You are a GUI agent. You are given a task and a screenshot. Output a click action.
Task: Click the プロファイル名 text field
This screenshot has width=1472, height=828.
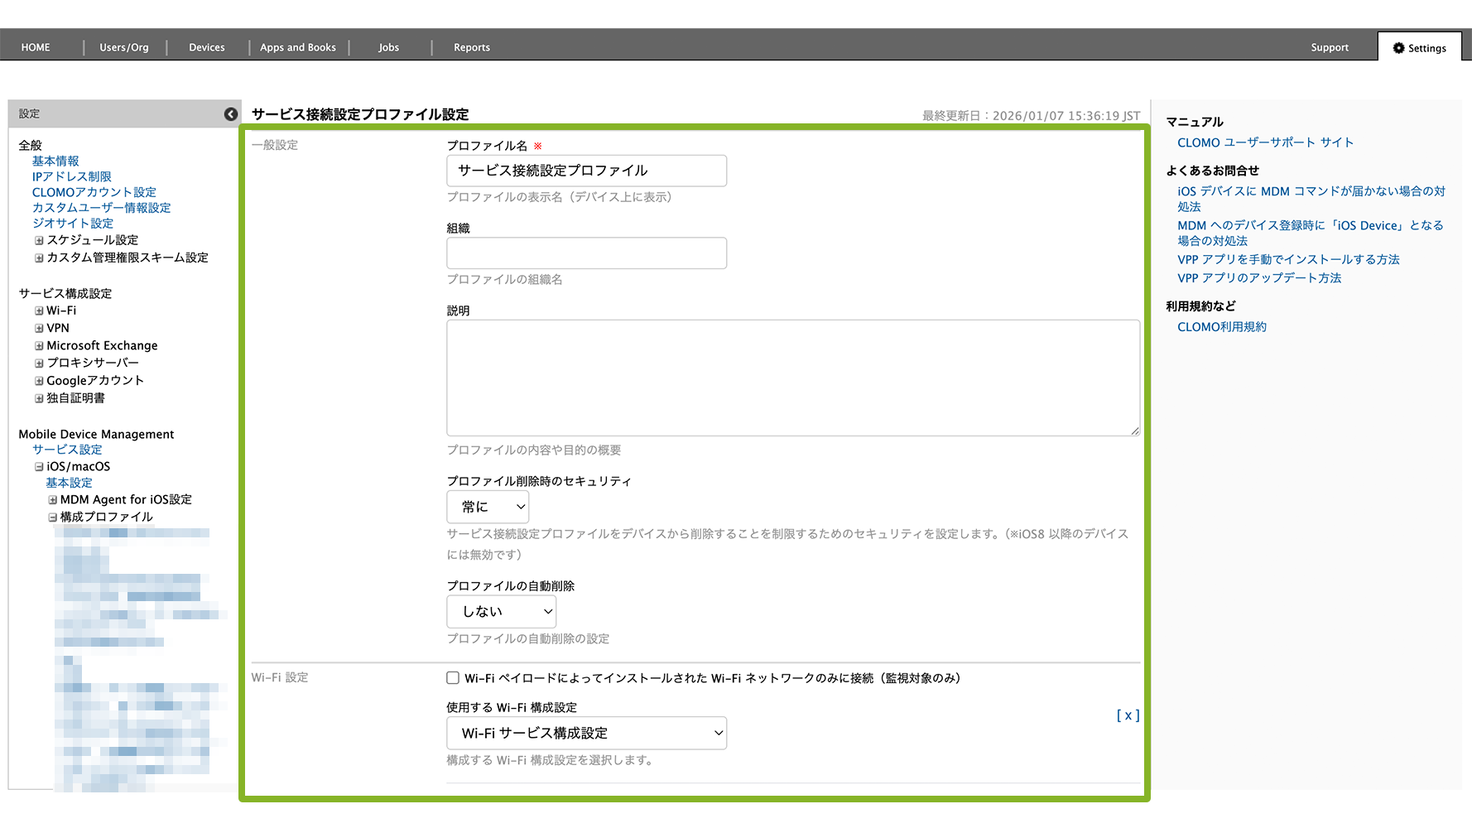[586, 171]
